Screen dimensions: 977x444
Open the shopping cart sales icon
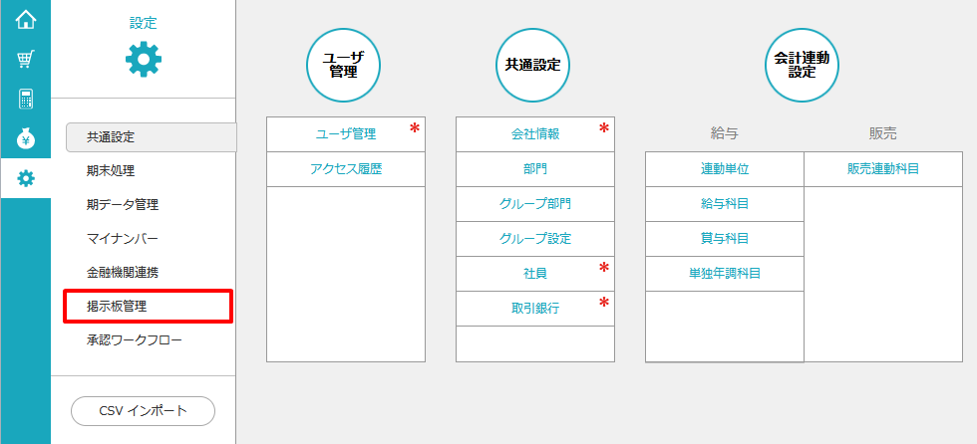click(x=26, y=59)
